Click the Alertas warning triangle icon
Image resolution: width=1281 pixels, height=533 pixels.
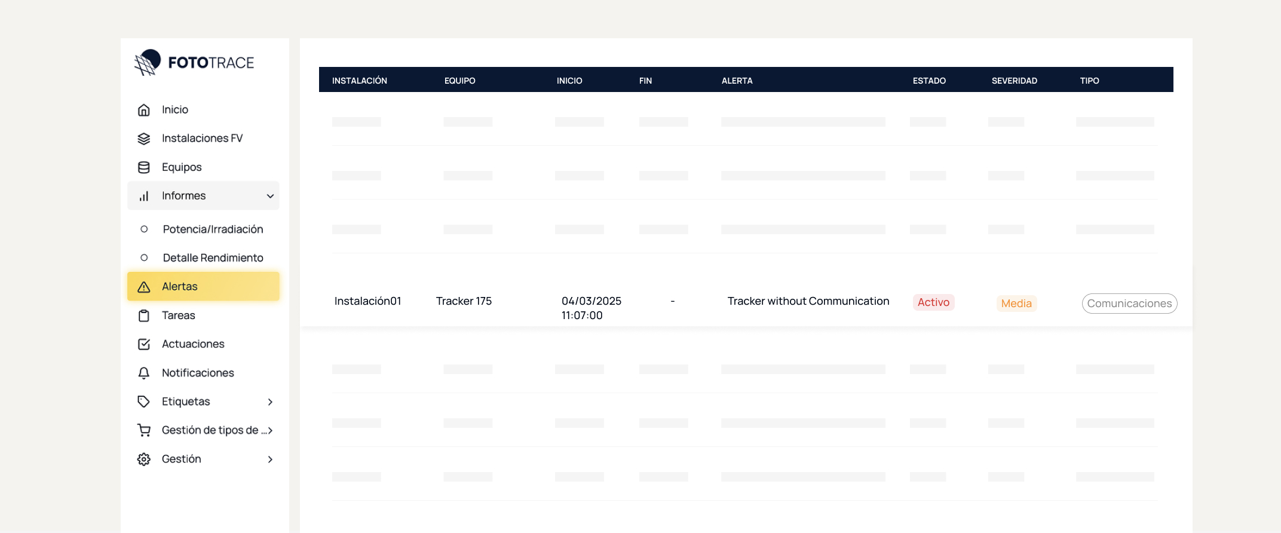coord(144,287)
